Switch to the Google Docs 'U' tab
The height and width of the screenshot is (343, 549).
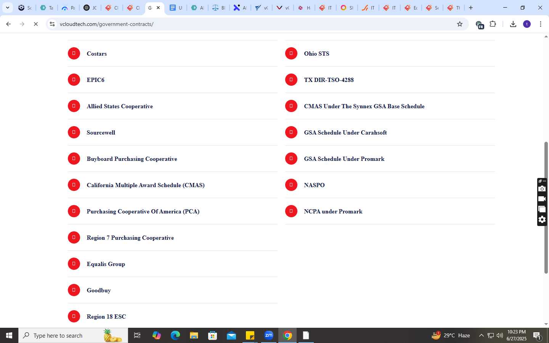coord(176,8)
